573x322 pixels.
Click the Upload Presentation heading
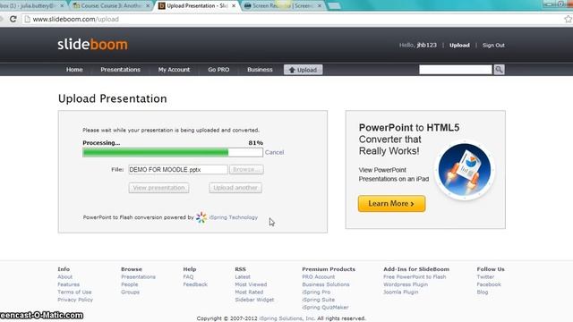point(113,98)
